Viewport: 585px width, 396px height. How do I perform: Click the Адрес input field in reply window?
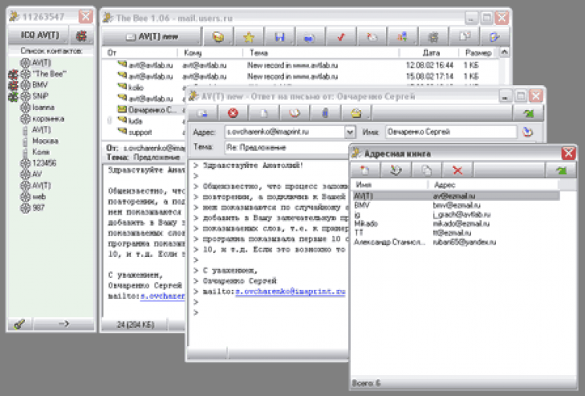pyautogui.click(x=285, y=132)
